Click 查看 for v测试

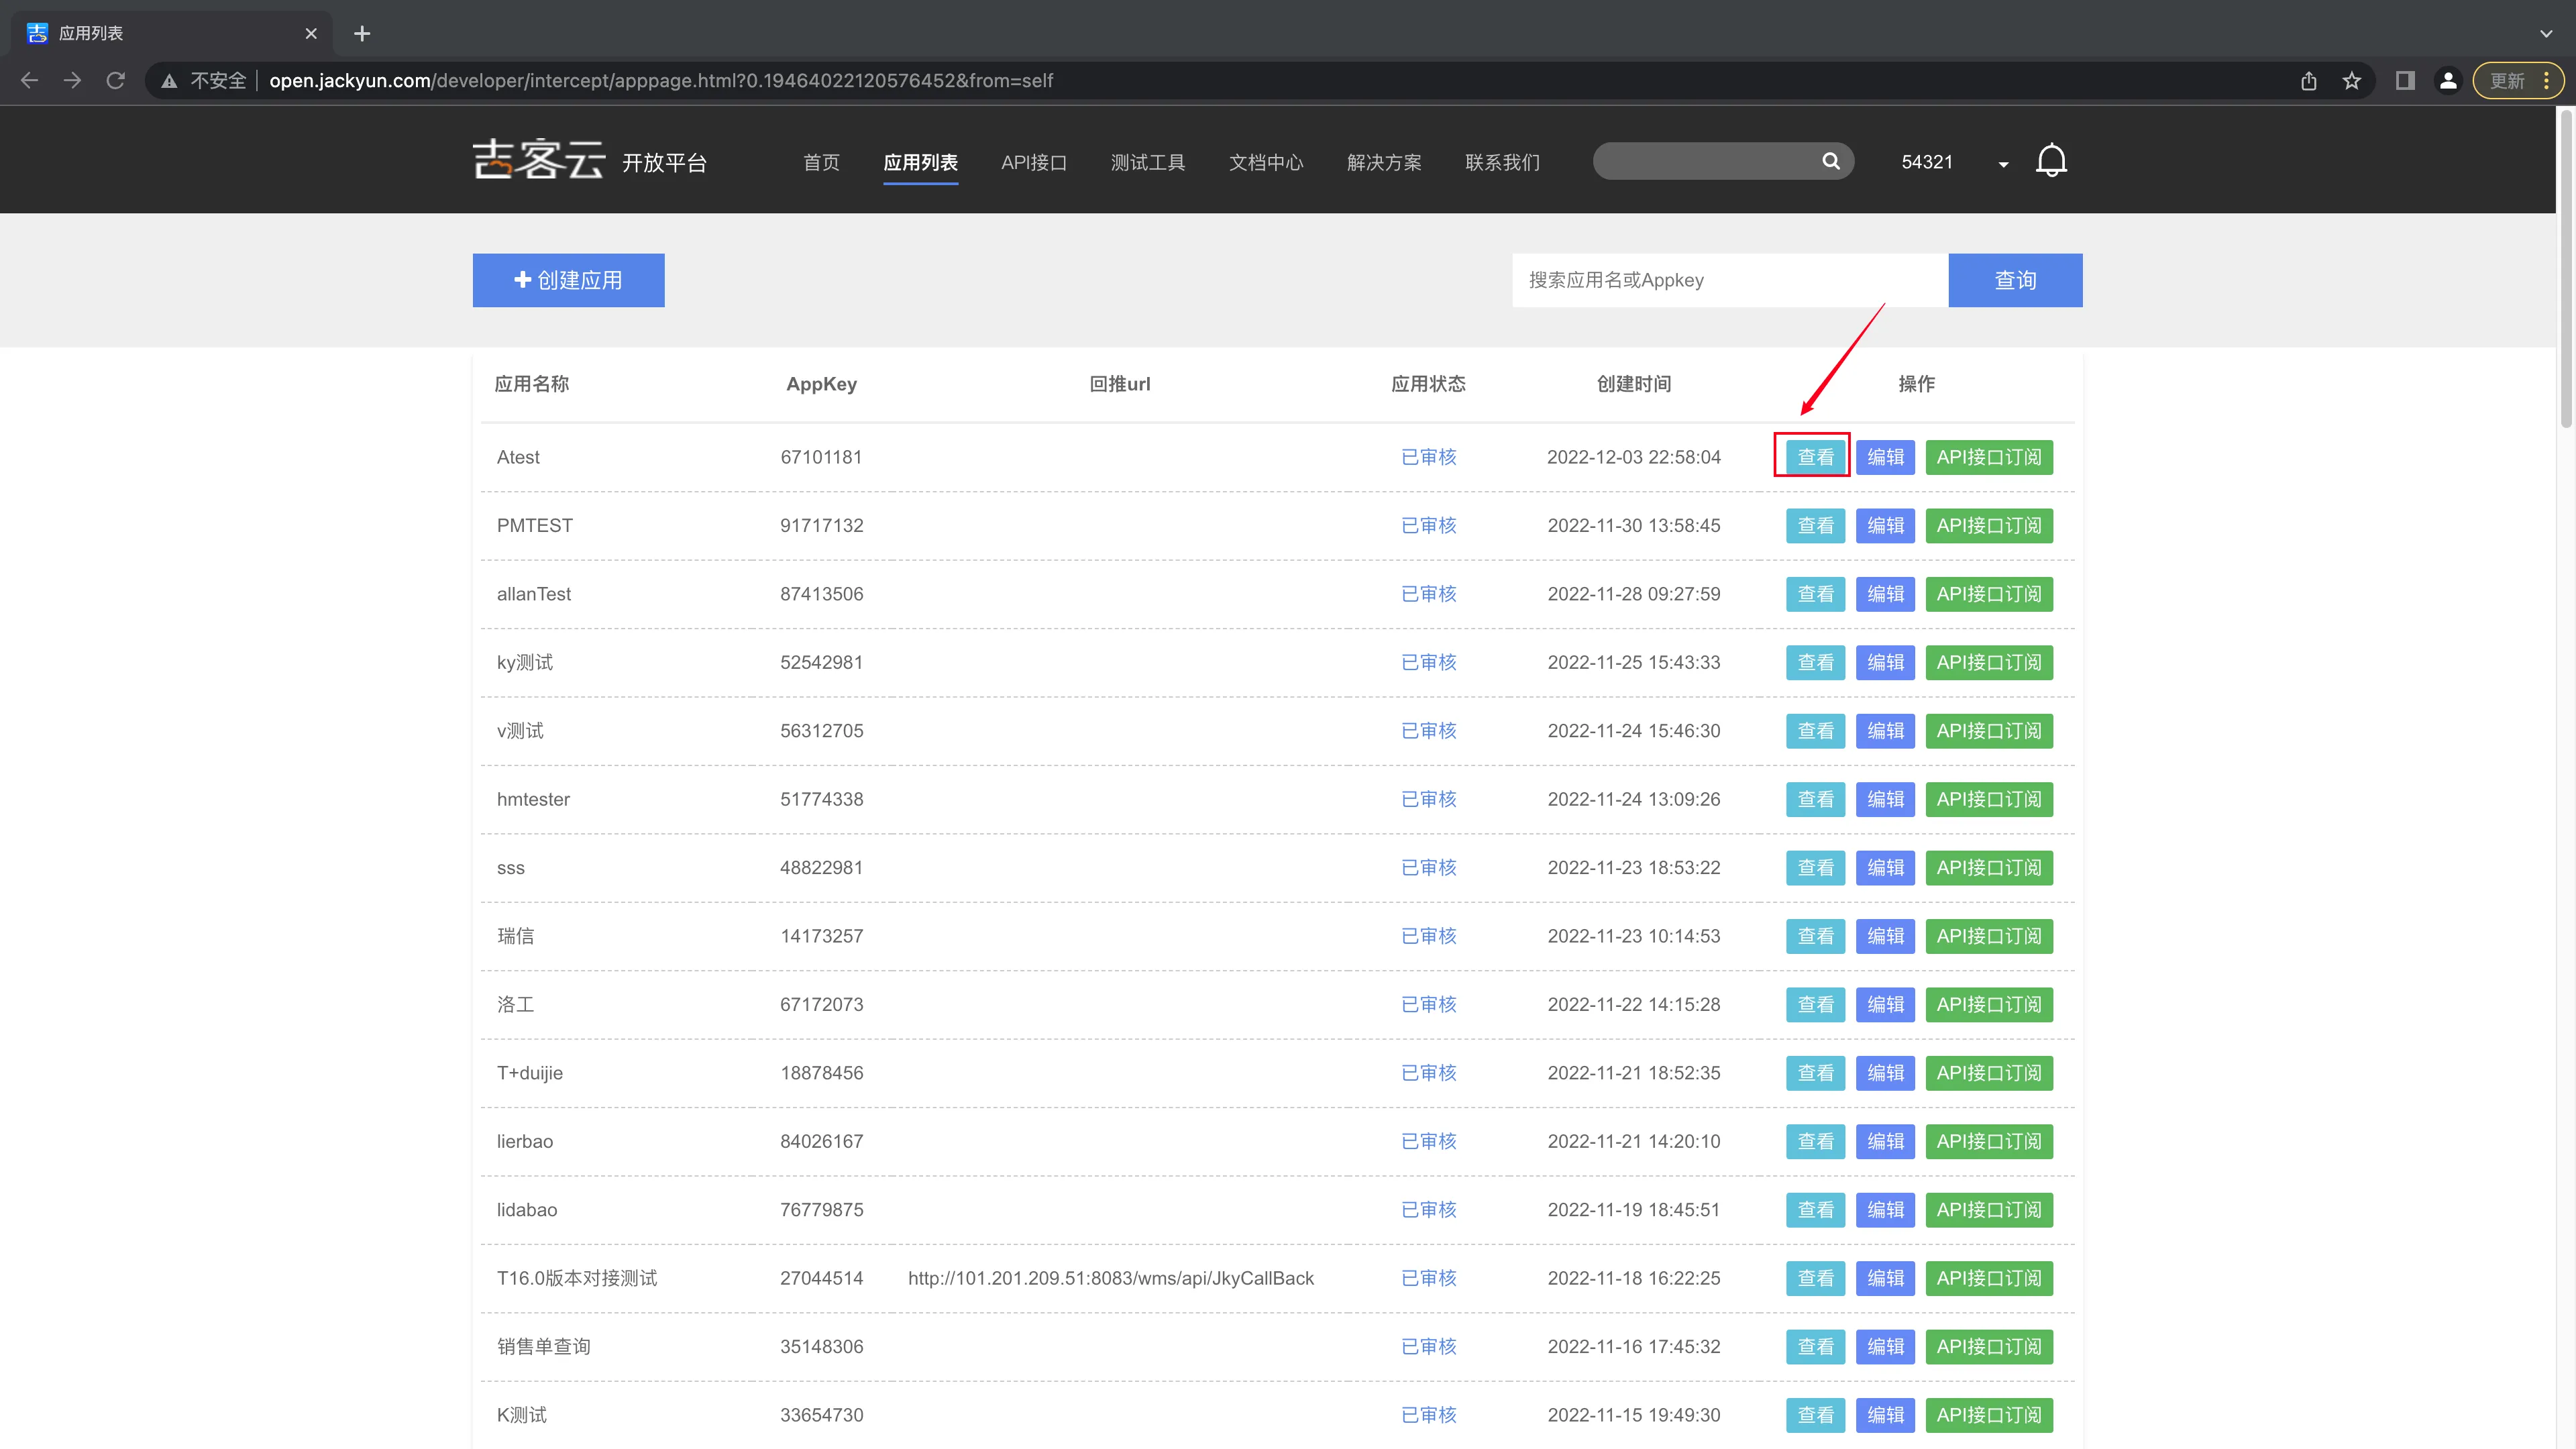click(x=1815, y=731)
